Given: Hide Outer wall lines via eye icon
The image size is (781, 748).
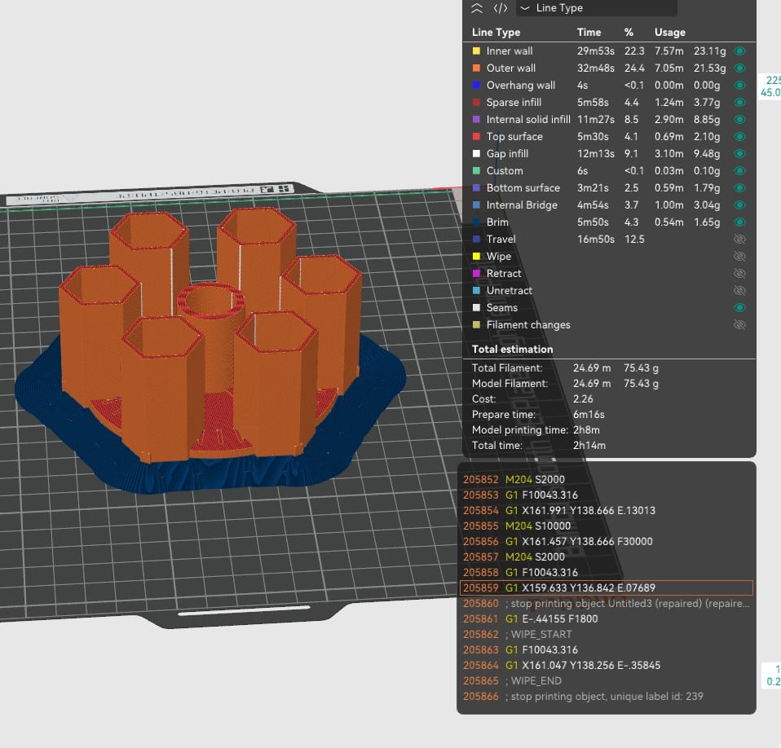Looking at the screenshot, I should [x=739, y=68].
